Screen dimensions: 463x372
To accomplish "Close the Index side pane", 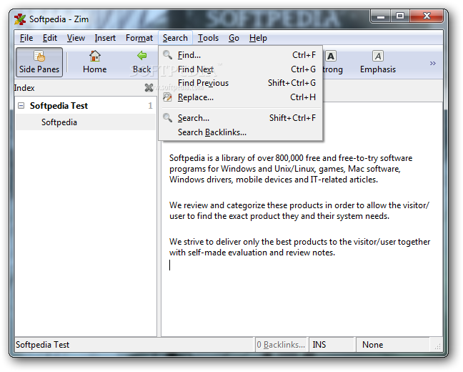I will coord(149,88).
